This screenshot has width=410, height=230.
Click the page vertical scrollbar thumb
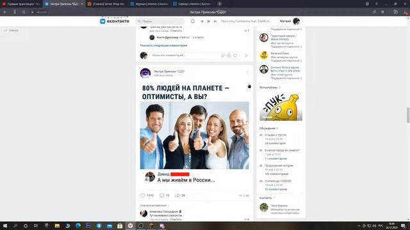coord(408,115)
